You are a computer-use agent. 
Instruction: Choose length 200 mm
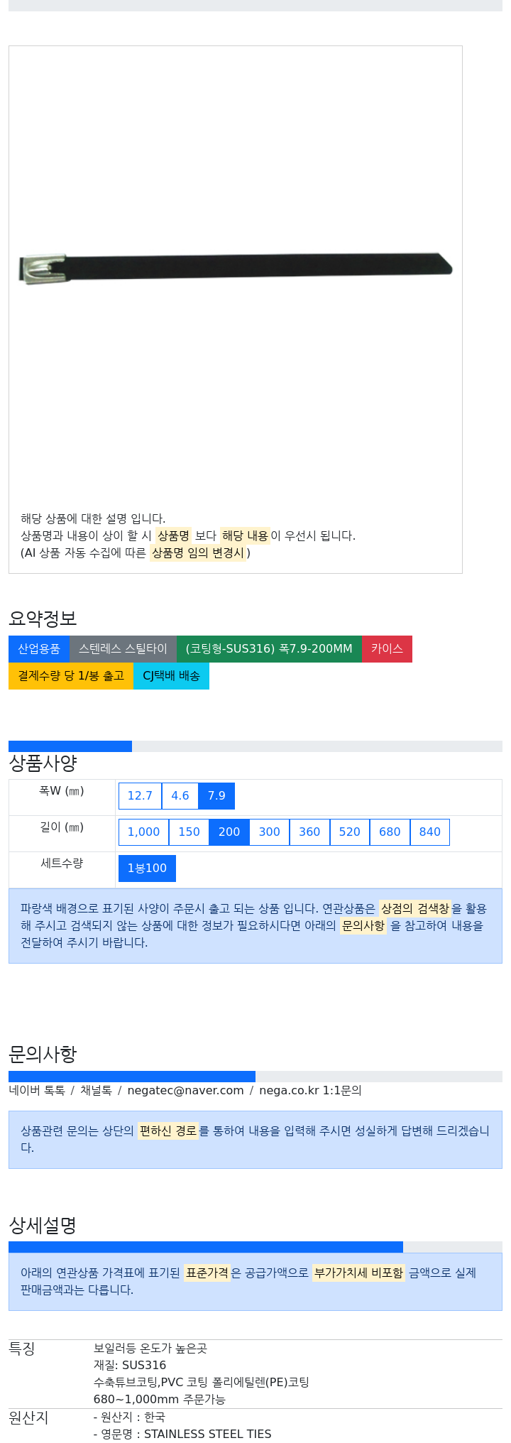coord(229,832)
